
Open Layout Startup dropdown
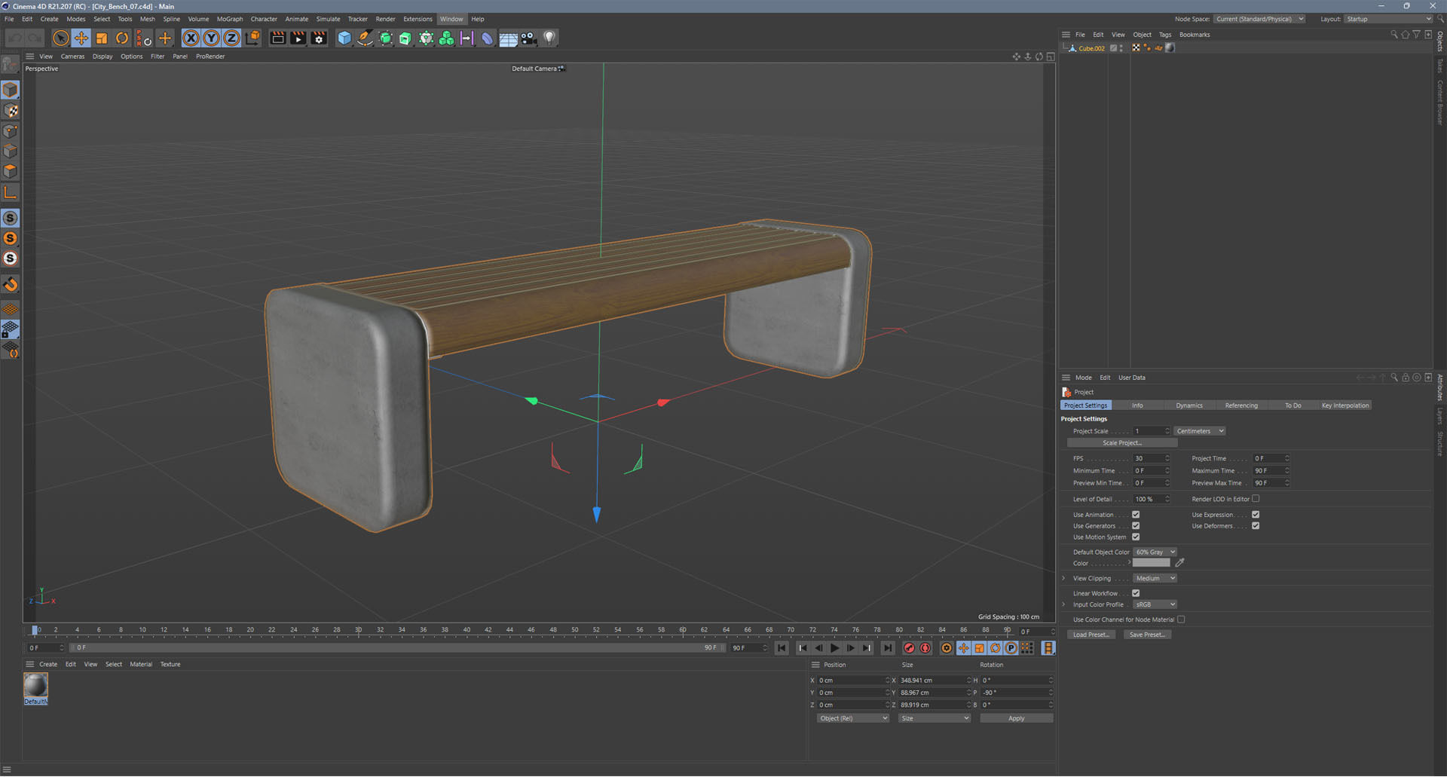point(1388,19)
